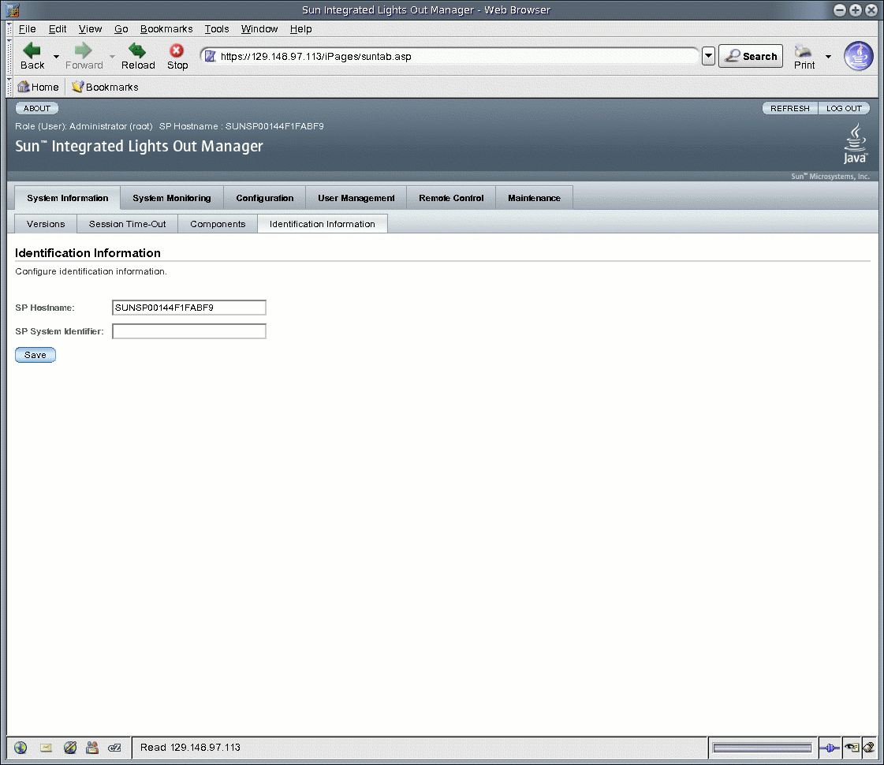Viewport: 884px width, 765px height.
Task: Click the cookie/privacy eye icon in status bar
Action: click(x=852, y=748)
